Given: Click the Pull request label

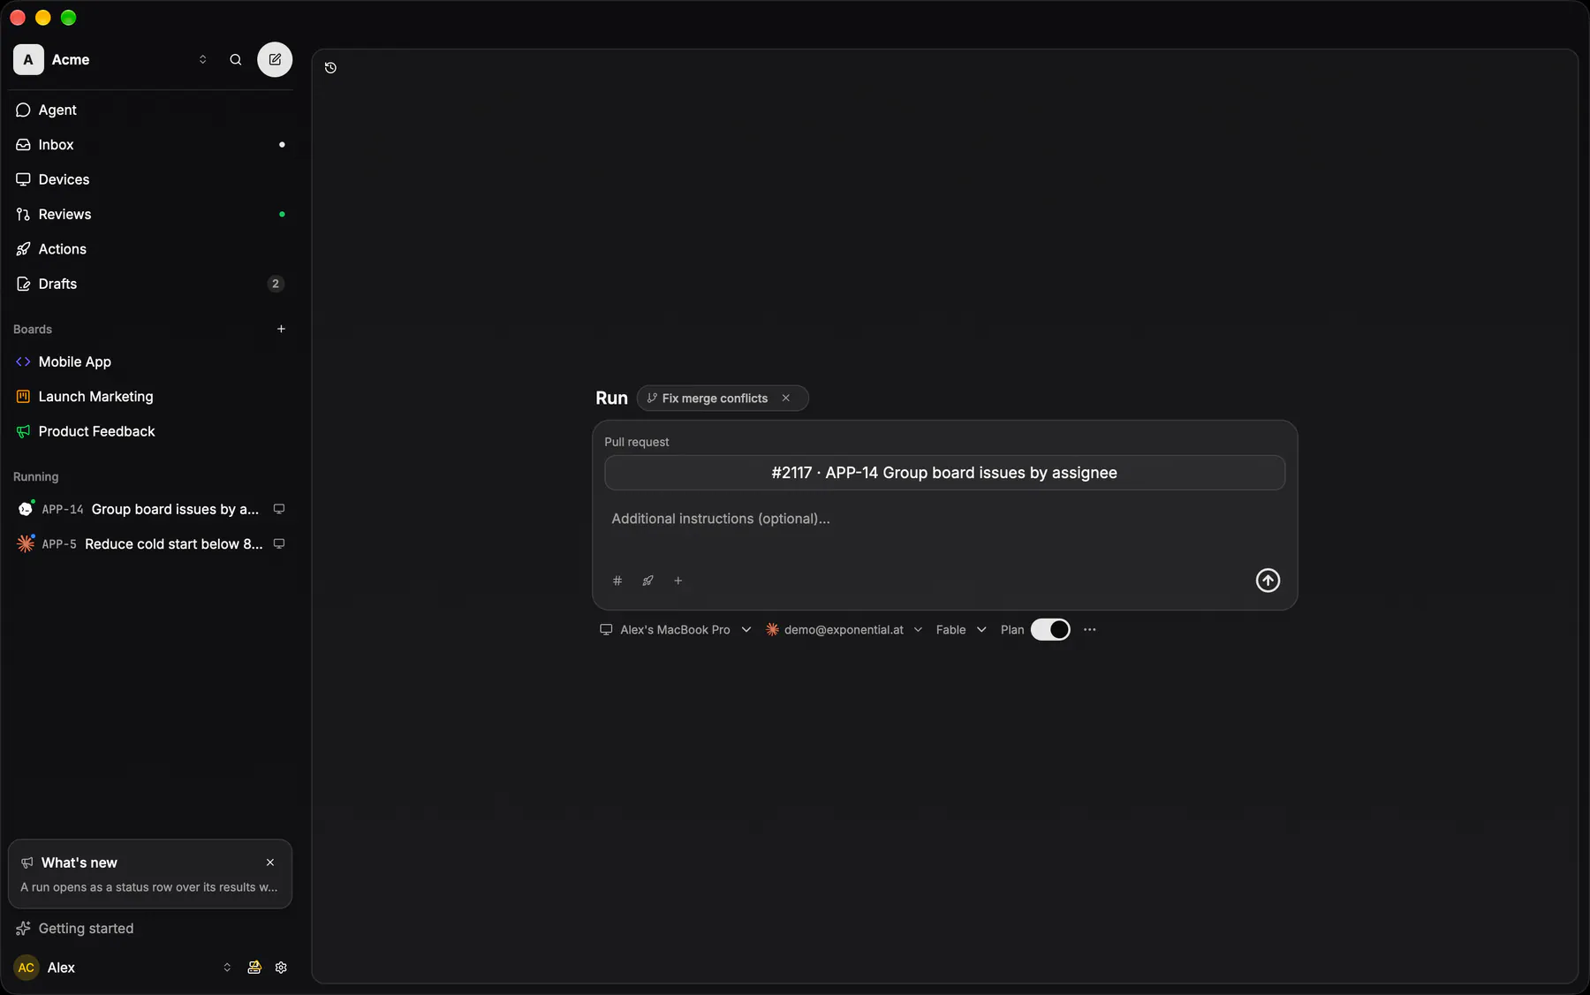Looking at the screenshot, I should pos(637,442).
